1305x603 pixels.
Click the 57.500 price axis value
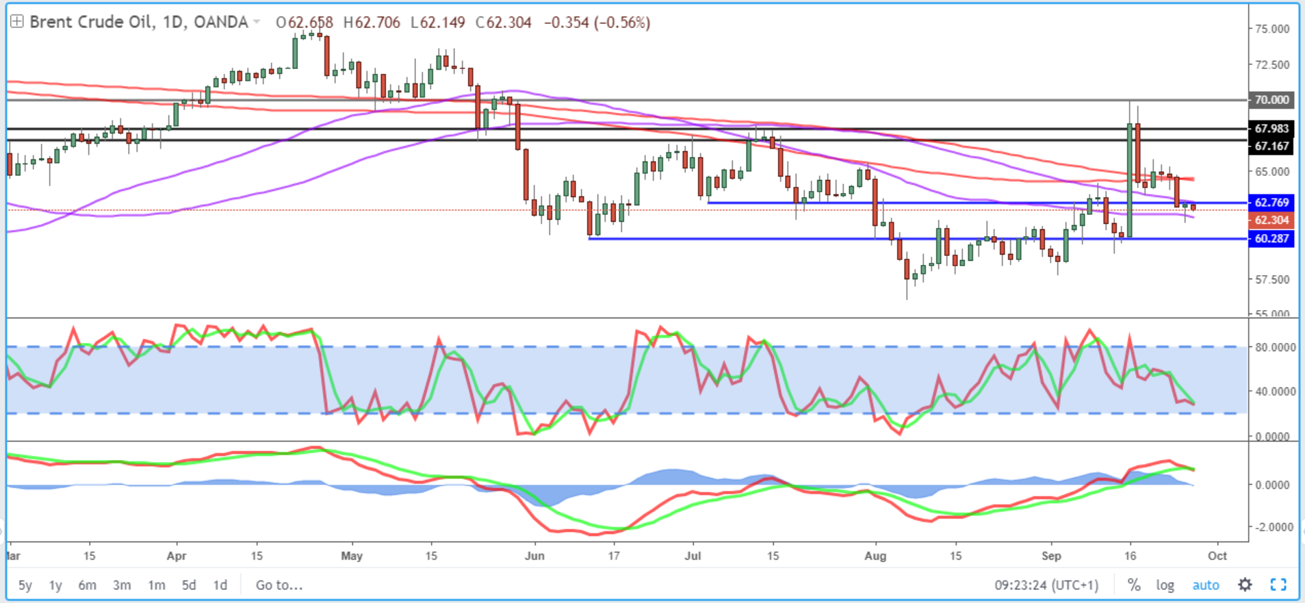1271,279
